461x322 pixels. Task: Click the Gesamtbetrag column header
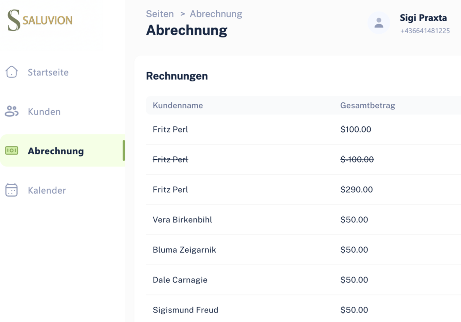click(367, 105)
